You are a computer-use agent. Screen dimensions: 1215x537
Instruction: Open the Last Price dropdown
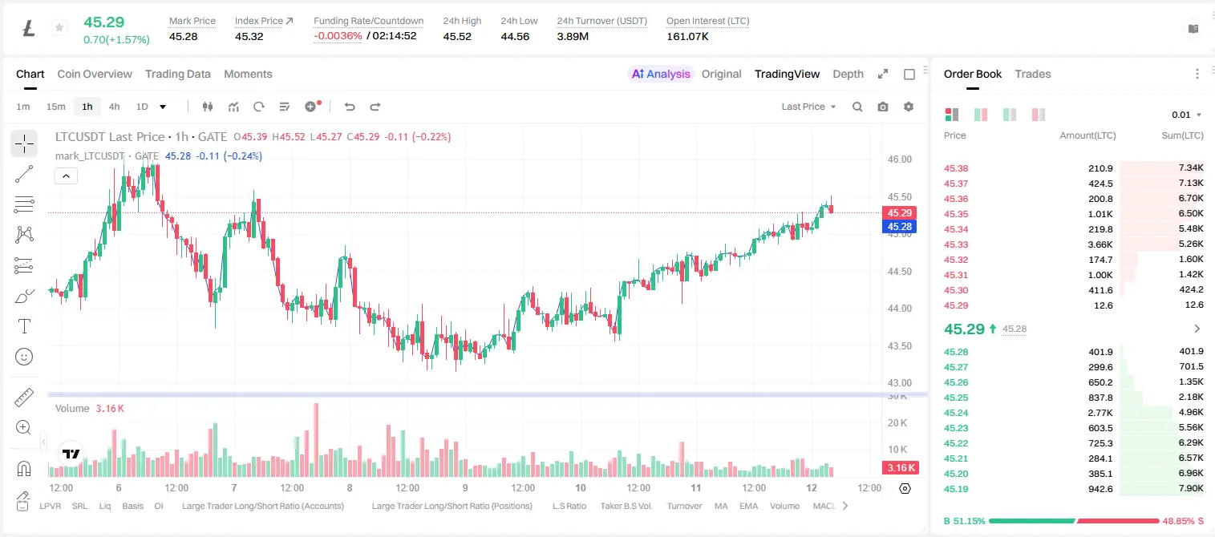(x=808, y=107)
